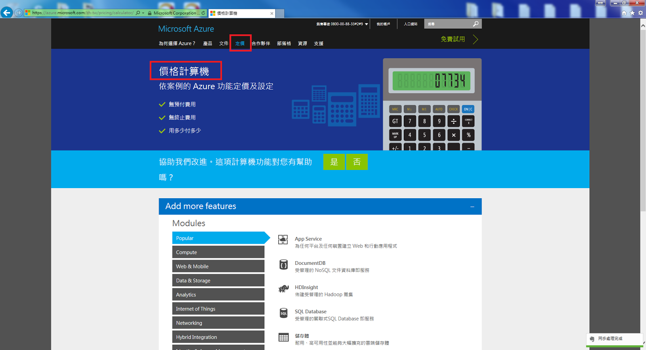Collapse the Add more features panel
Viewport: 646px width, 350px height.
(472, 207)
